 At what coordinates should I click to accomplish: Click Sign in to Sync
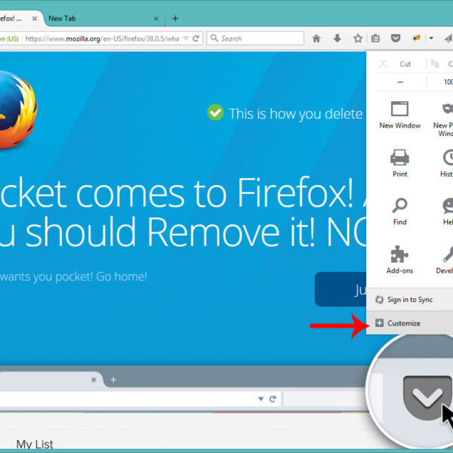(410, 300)
